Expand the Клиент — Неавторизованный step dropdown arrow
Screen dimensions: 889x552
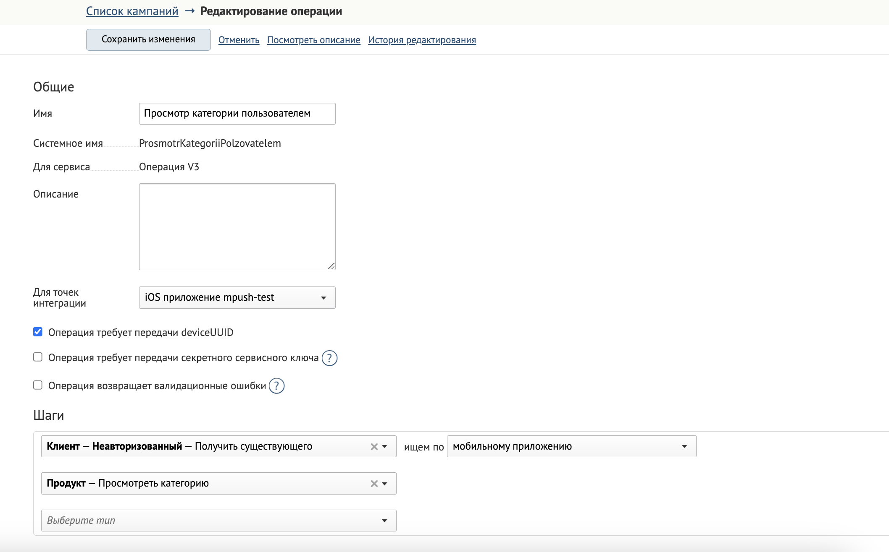[x=385, y=447]
